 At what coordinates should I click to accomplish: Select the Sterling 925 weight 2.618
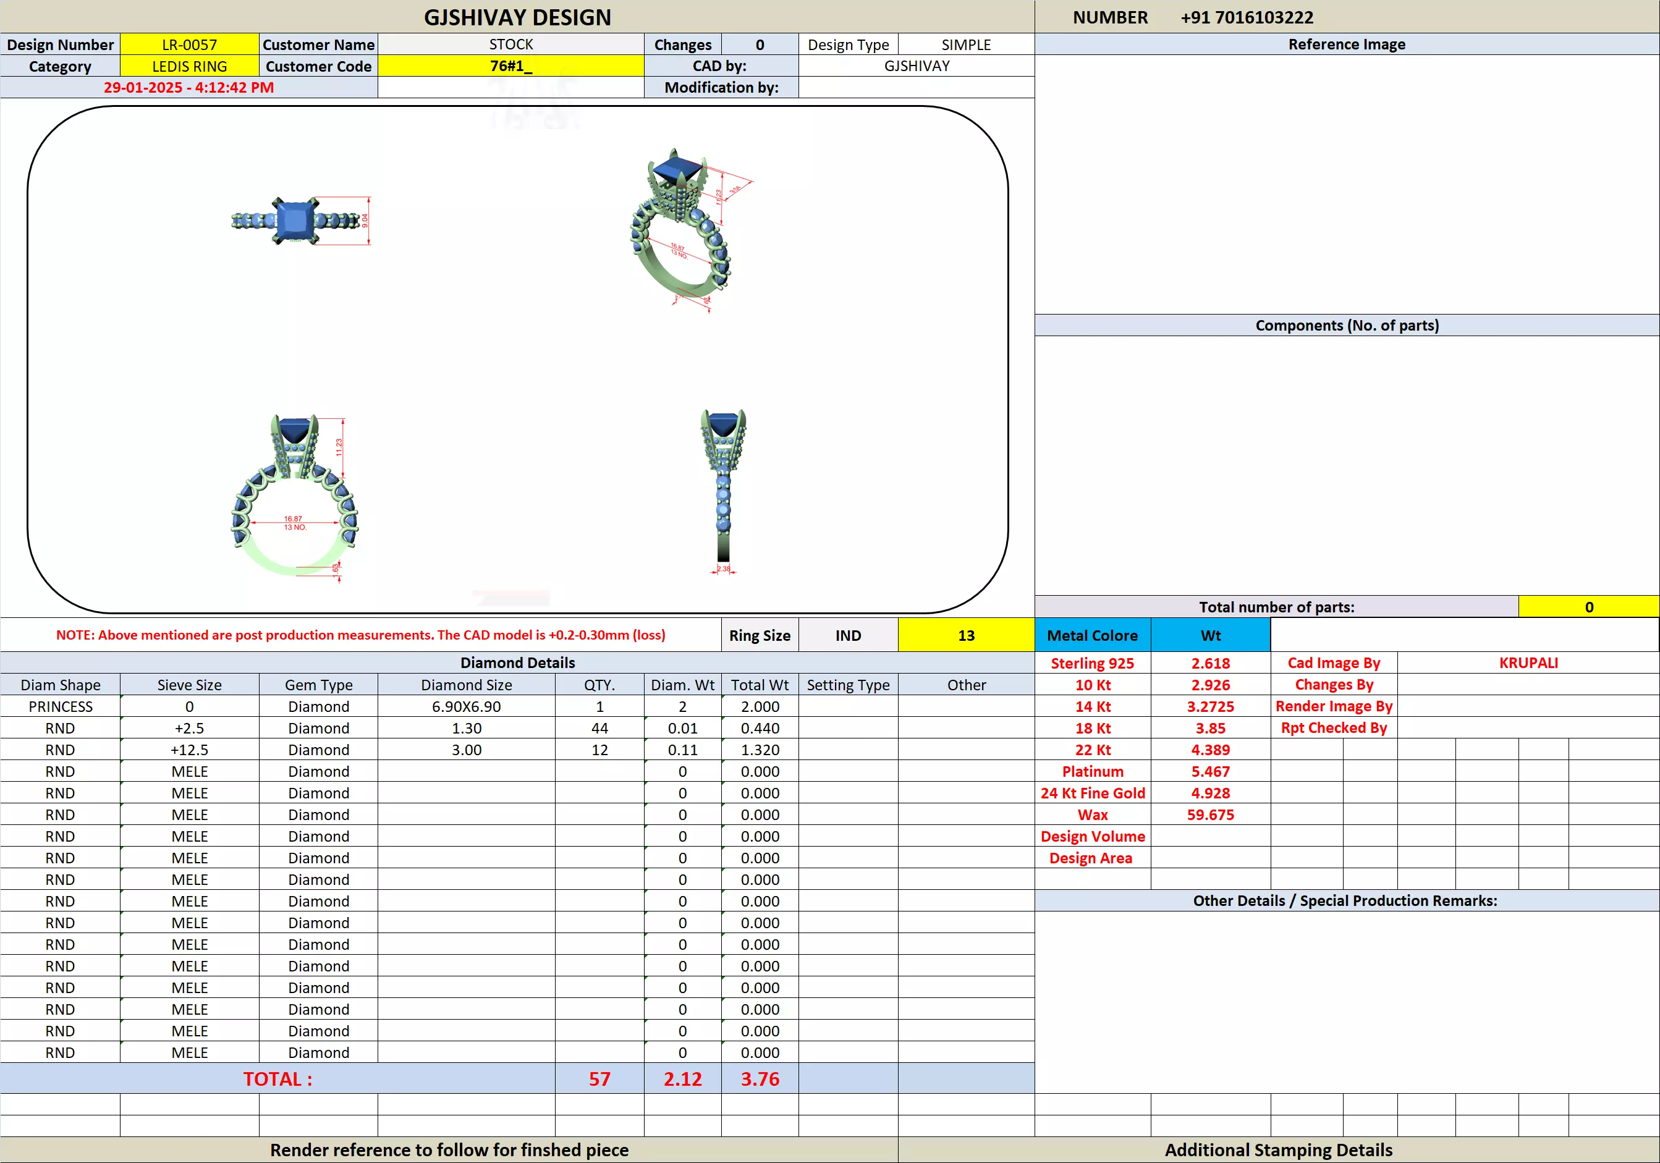pos(1210,663)
